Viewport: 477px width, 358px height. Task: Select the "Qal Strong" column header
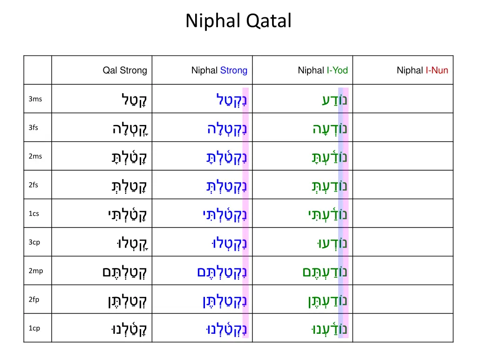click(125, 70)
